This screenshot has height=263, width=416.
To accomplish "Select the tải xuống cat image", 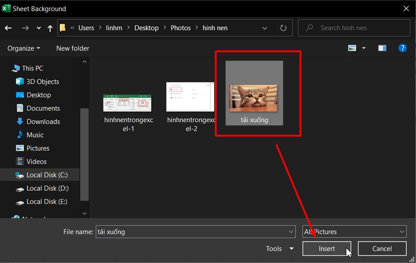I will tap(254, 93).
